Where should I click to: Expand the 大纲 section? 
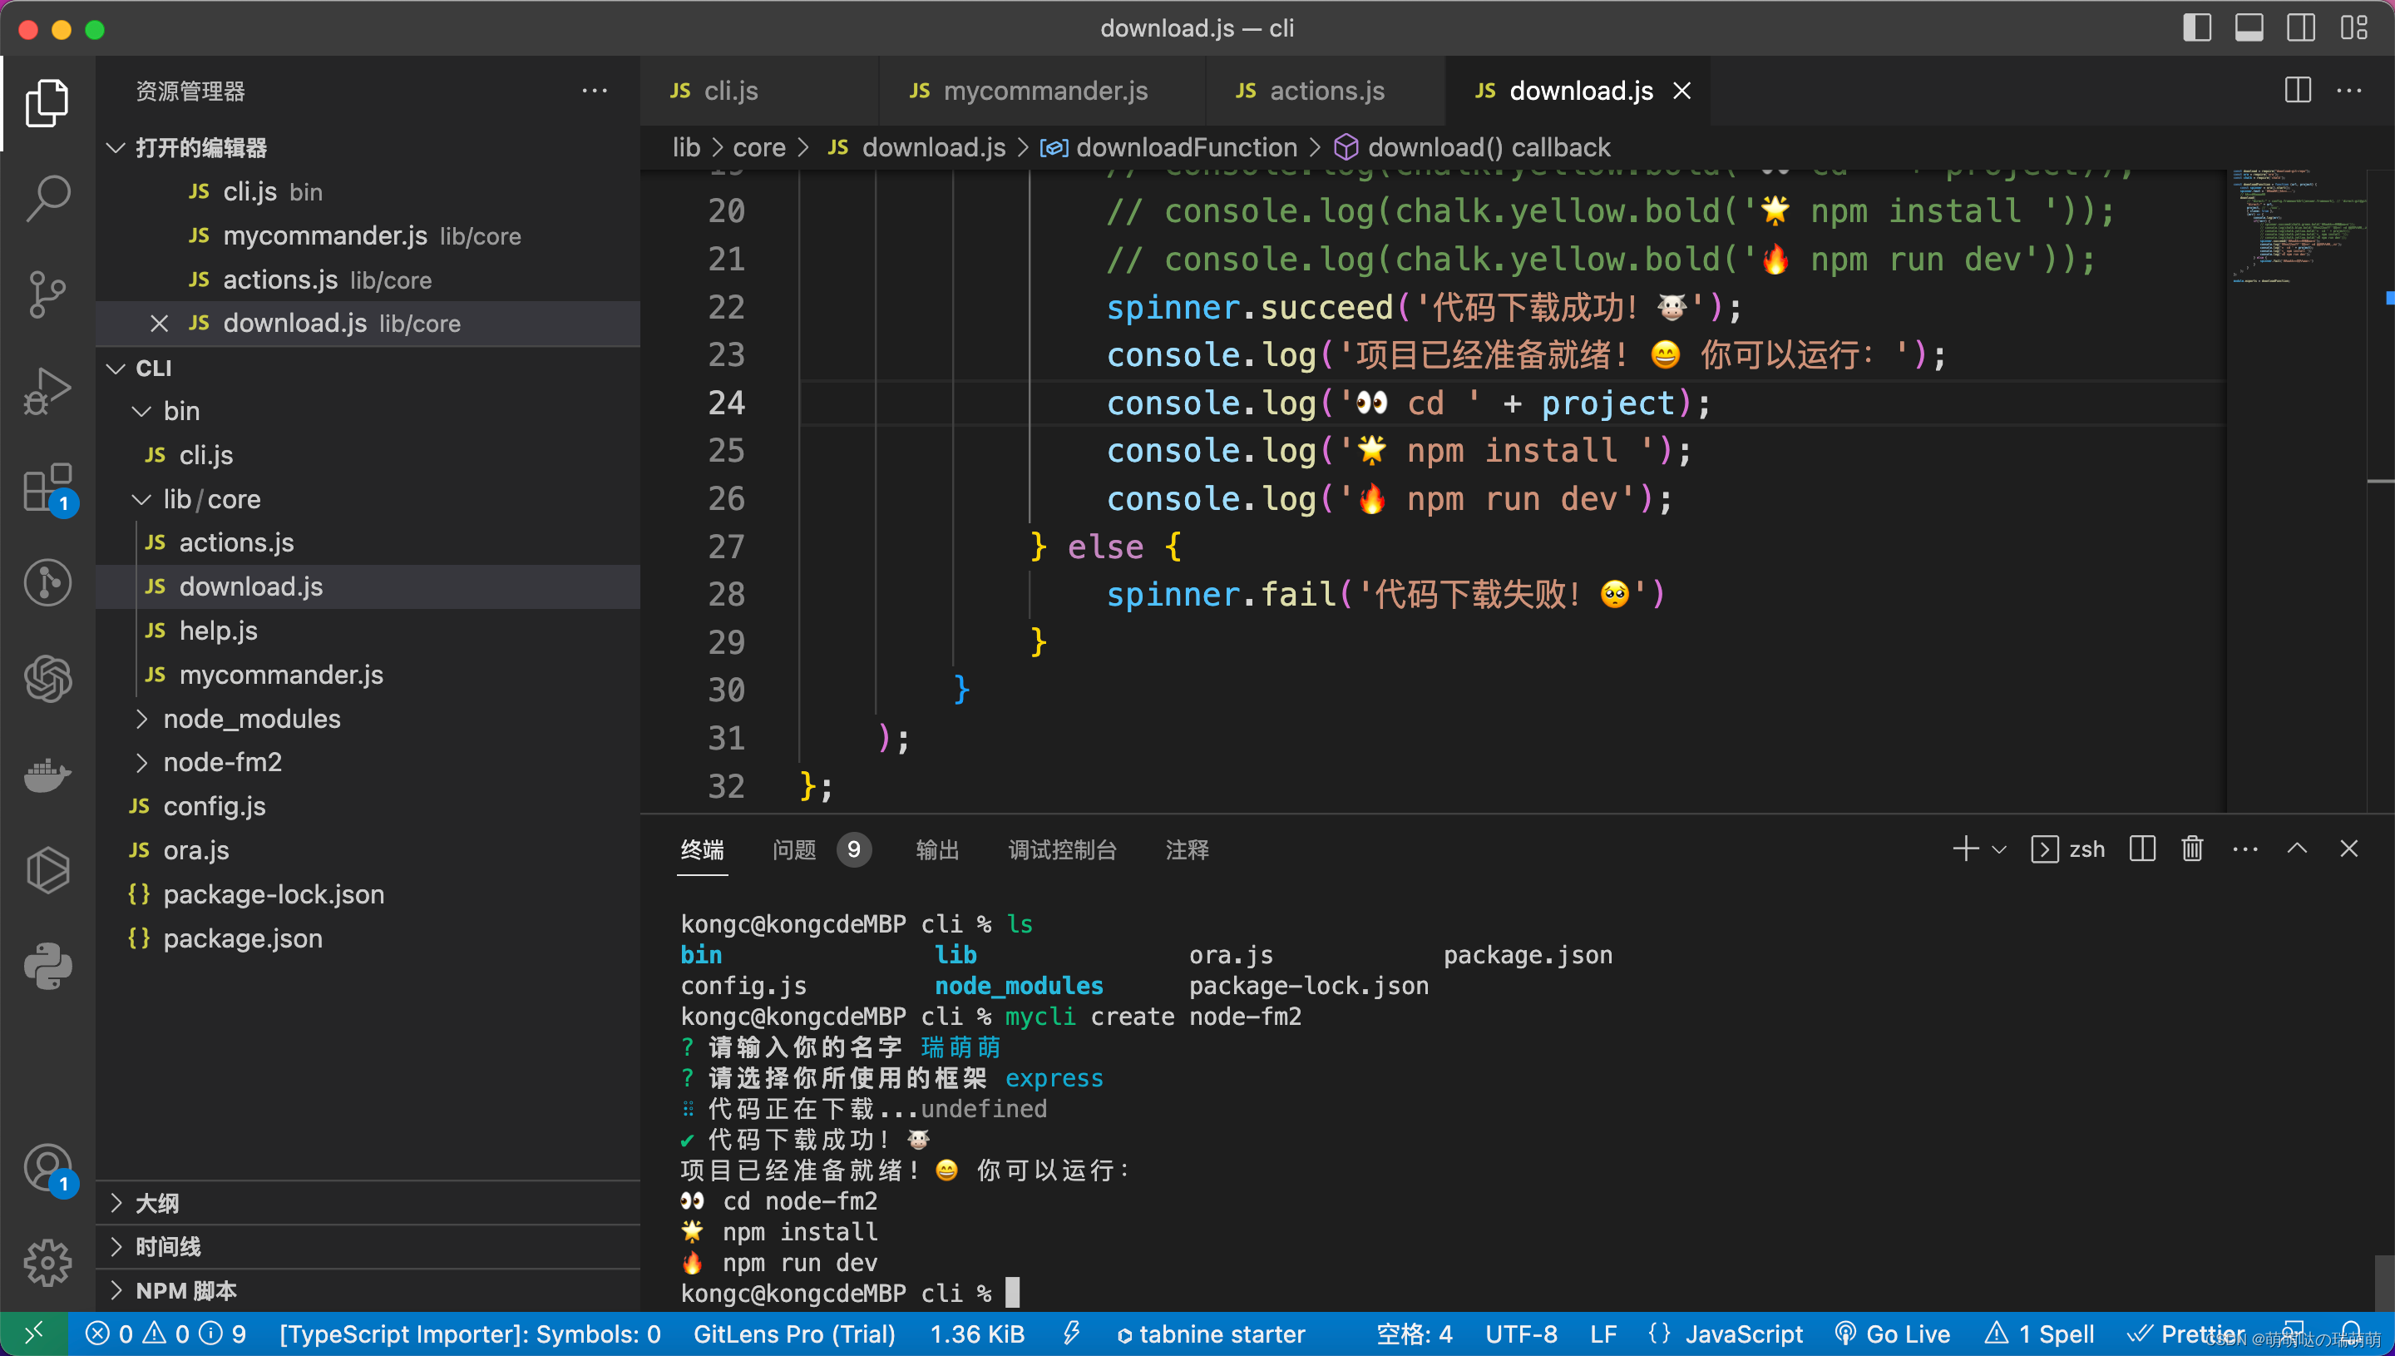(x=368, y=1202)
